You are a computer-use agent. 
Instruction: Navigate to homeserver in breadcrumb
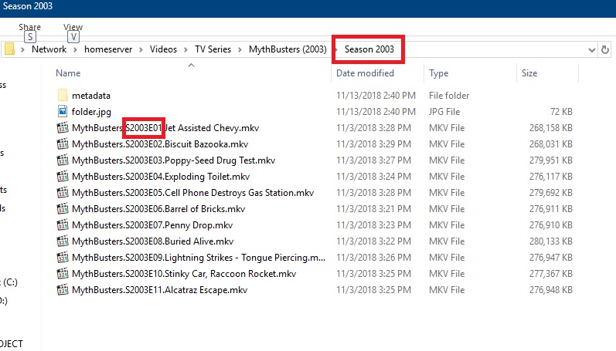(108, 49)
